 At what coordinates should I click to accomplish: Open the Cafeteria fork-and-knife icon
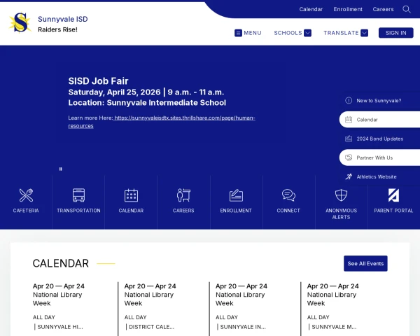26,195
